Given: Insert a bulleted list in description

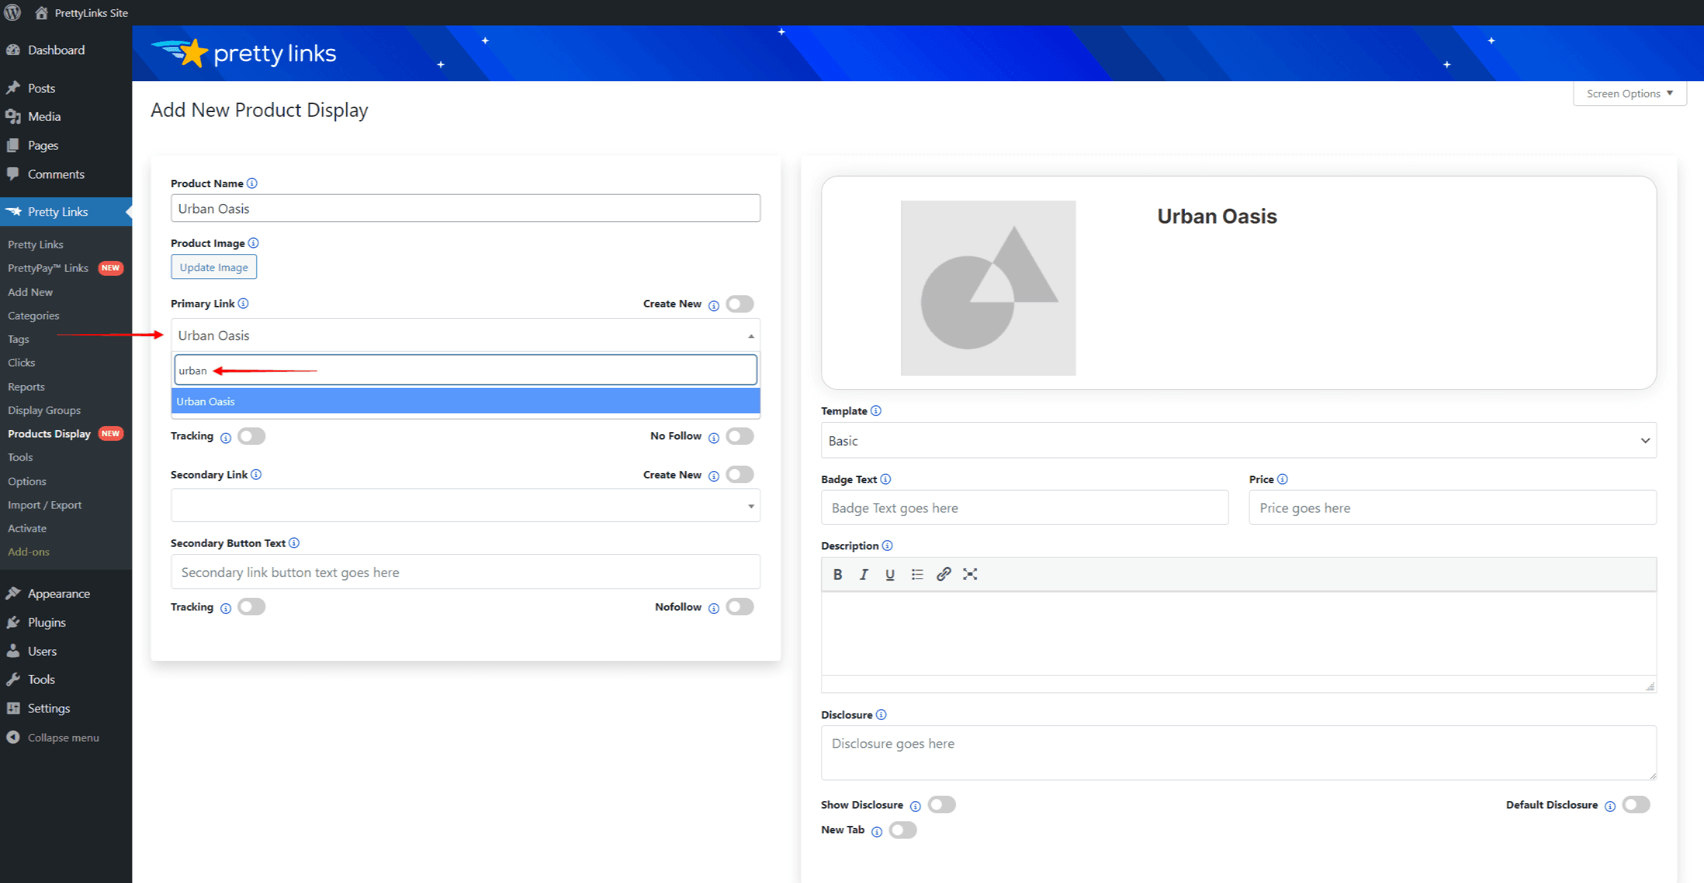Looking at the screenshot, I should point(917,574).
